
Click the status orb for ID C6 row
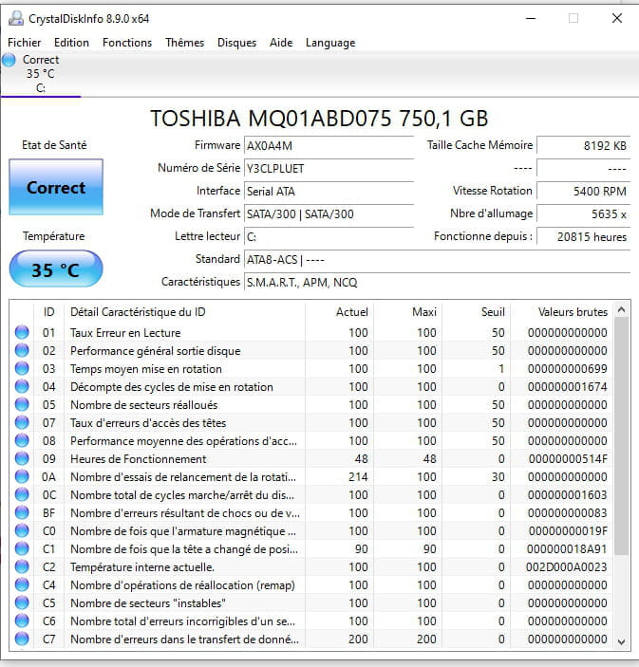(x=22, y=621)
